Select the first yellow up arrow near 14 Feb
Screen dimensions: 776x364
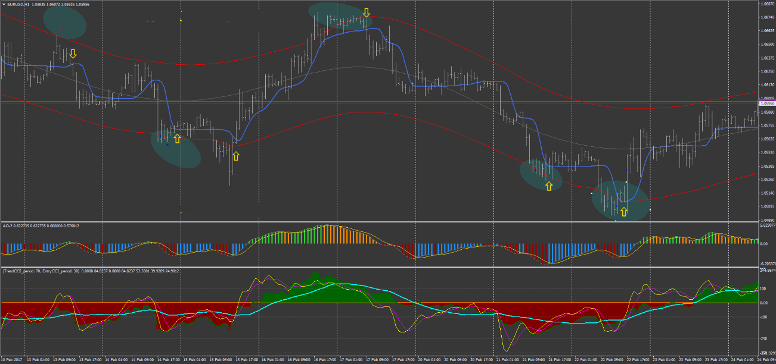coord(177,137)
